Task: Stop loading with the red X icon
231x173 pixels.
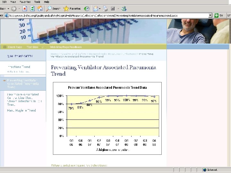Action: (25, 9)
